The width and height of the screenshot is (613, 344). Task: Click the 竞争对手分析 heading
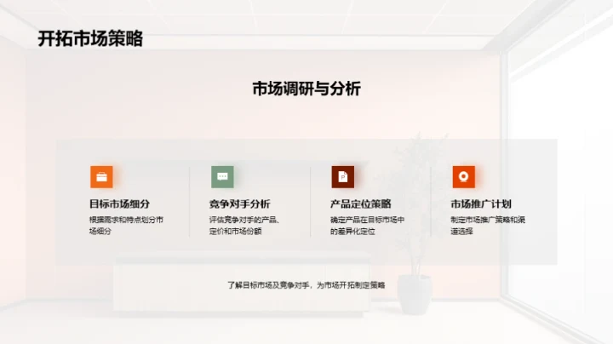(x=239, y=204)
